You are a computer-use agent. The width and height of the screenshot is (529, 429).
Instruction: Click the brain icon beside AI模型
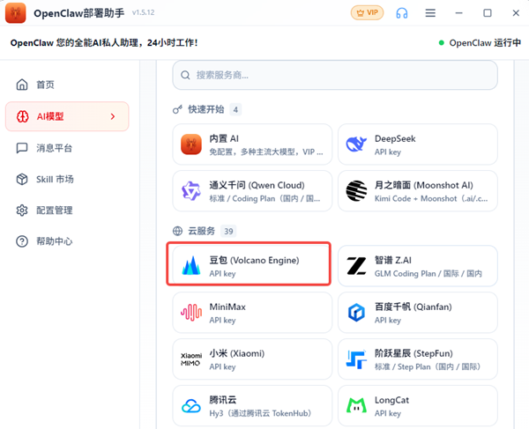[23, 116]
